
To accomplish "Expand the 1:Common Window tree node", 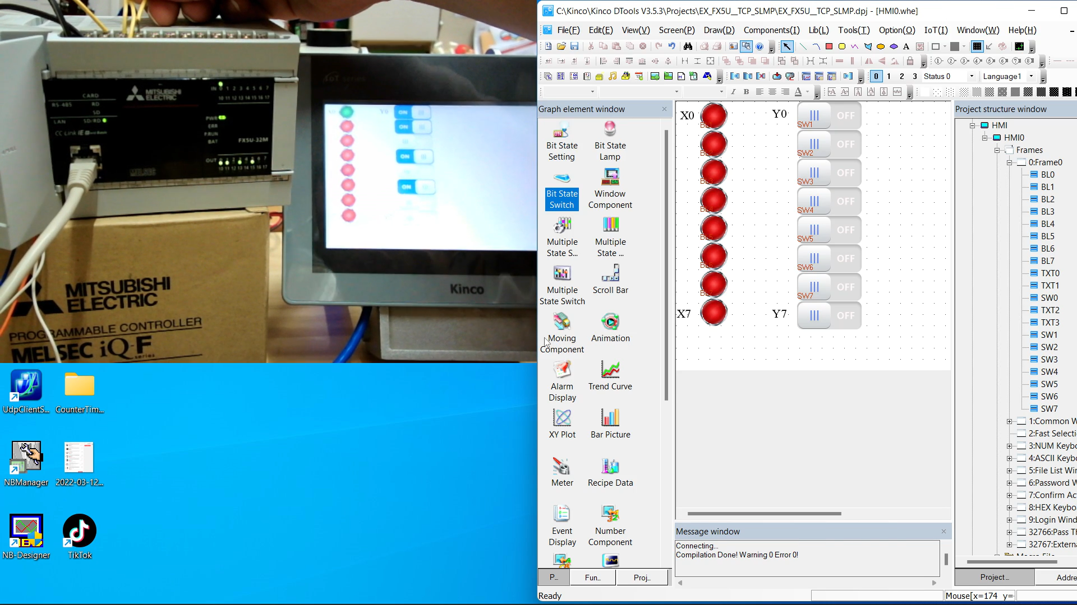I will pos(1009,421).
